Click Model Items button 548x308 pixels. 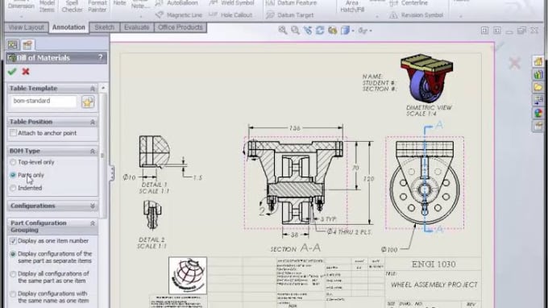click(47, 6)
